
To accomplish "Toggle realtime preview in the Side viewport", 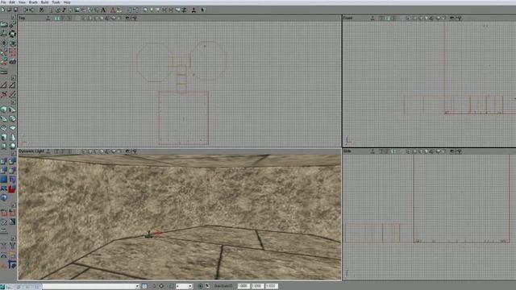I will (x=372, y=151).
